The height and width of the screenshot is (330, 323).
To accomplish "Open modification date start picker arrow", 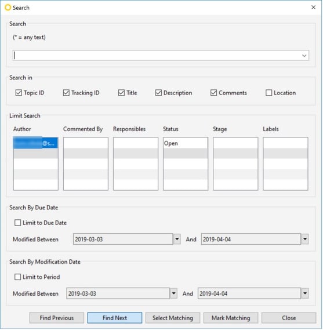I will [x=173, y=293].
